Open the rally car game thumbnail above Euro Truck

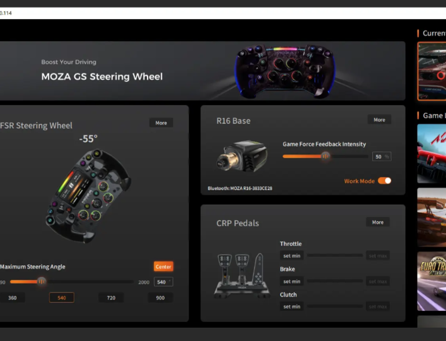click(432, 217)
